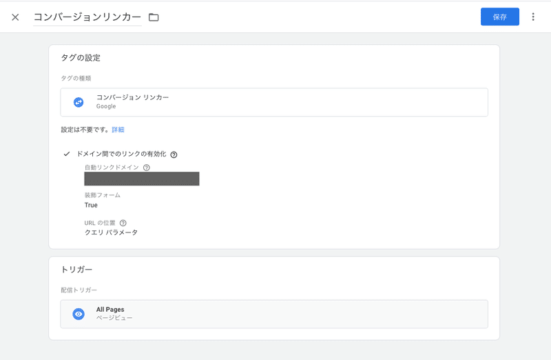Click the blue Conversion Linker tag type icon

click(79, 102)
